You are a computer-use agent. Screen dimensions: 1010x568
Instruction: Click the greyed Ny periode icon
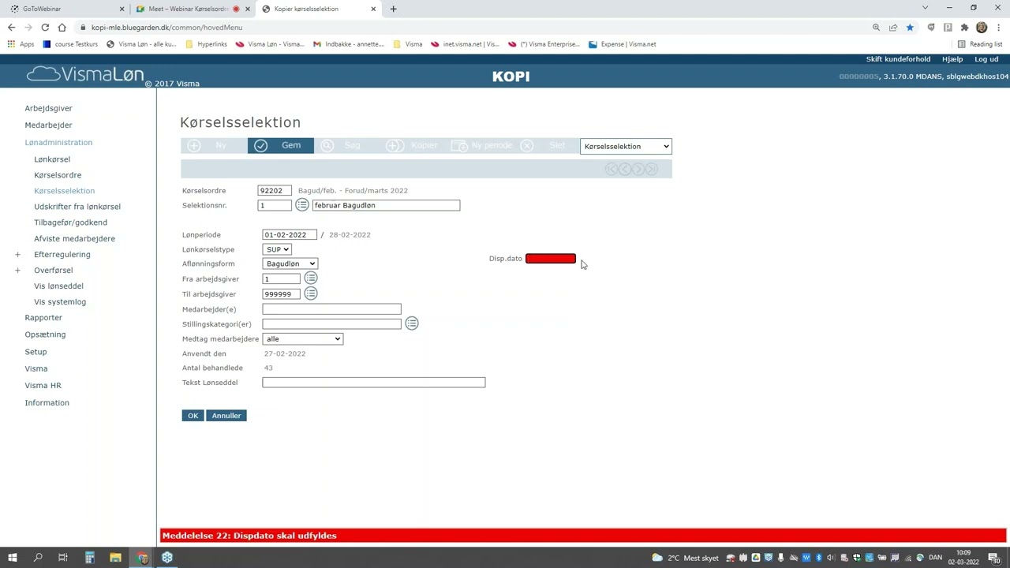tap(459, 146)
